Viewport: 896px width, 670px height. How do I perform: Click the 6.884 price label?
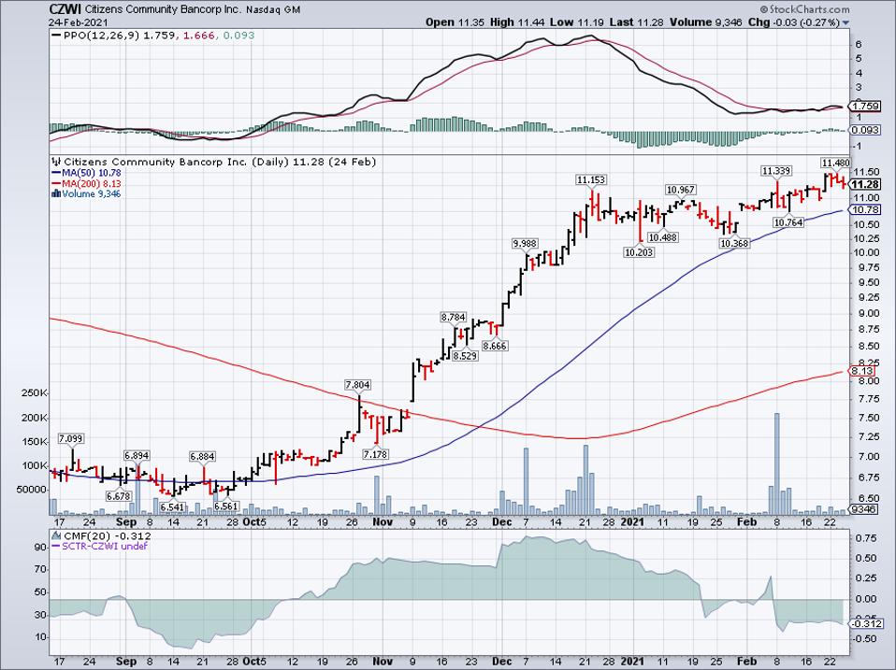202,457
